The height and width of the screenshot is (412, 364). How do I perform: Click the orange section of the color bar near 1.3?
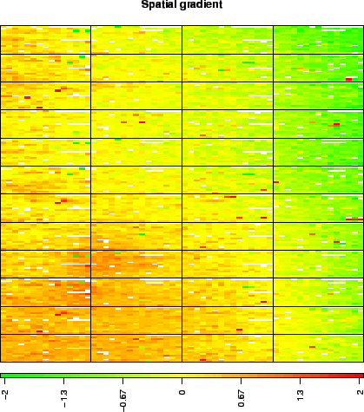point(300,376)
